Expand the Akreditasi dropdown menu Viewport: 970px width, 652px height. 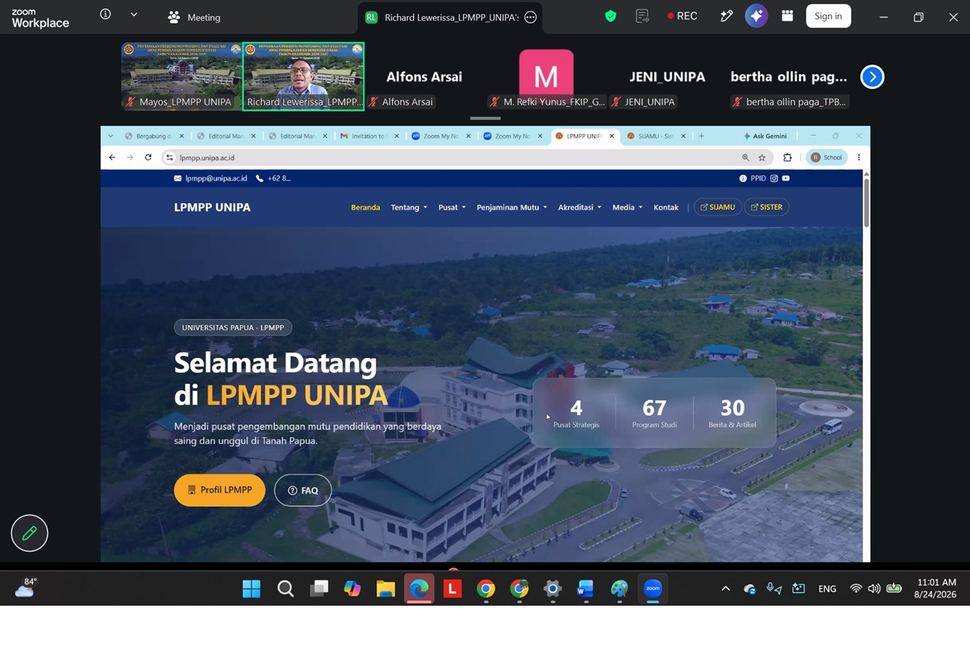click(x=579, y=207)
